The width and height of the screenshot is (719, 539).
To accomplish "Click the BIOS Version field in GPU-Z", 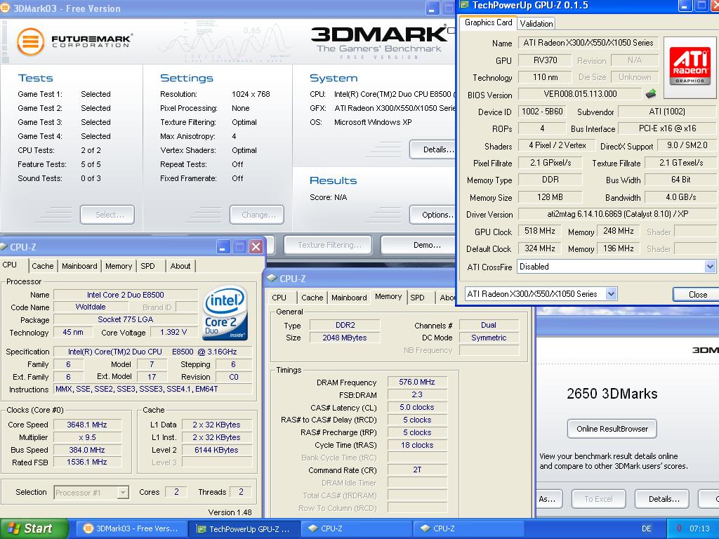I will coord(580,94).
